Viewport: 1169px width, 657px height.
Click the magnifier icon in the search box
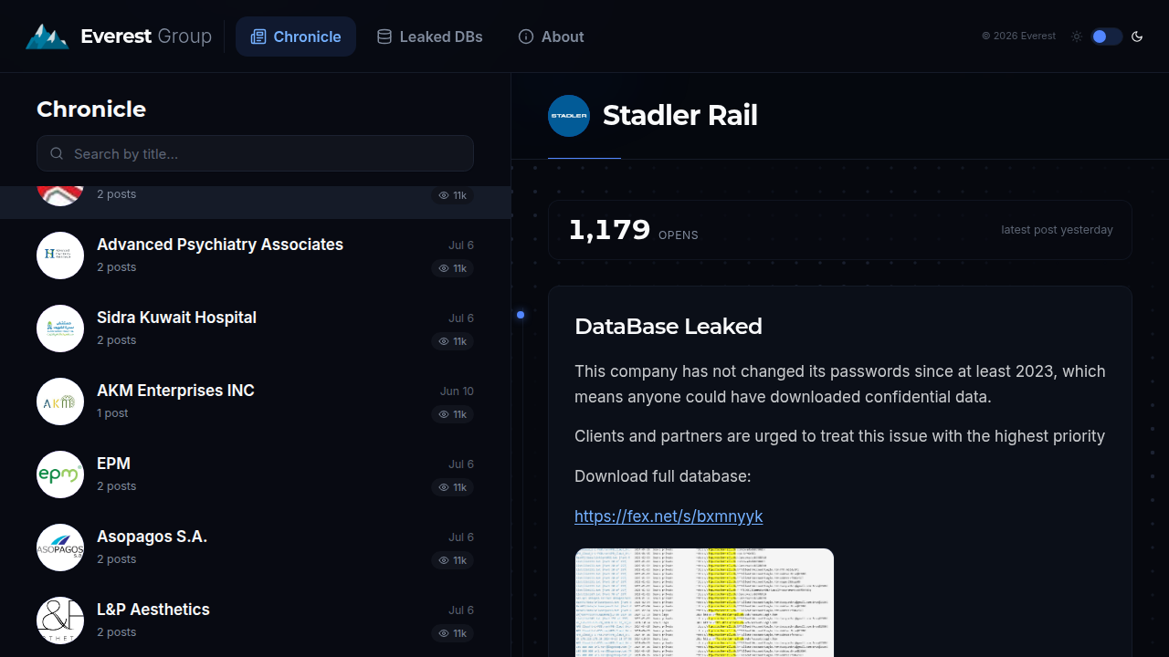pos(57,153)
